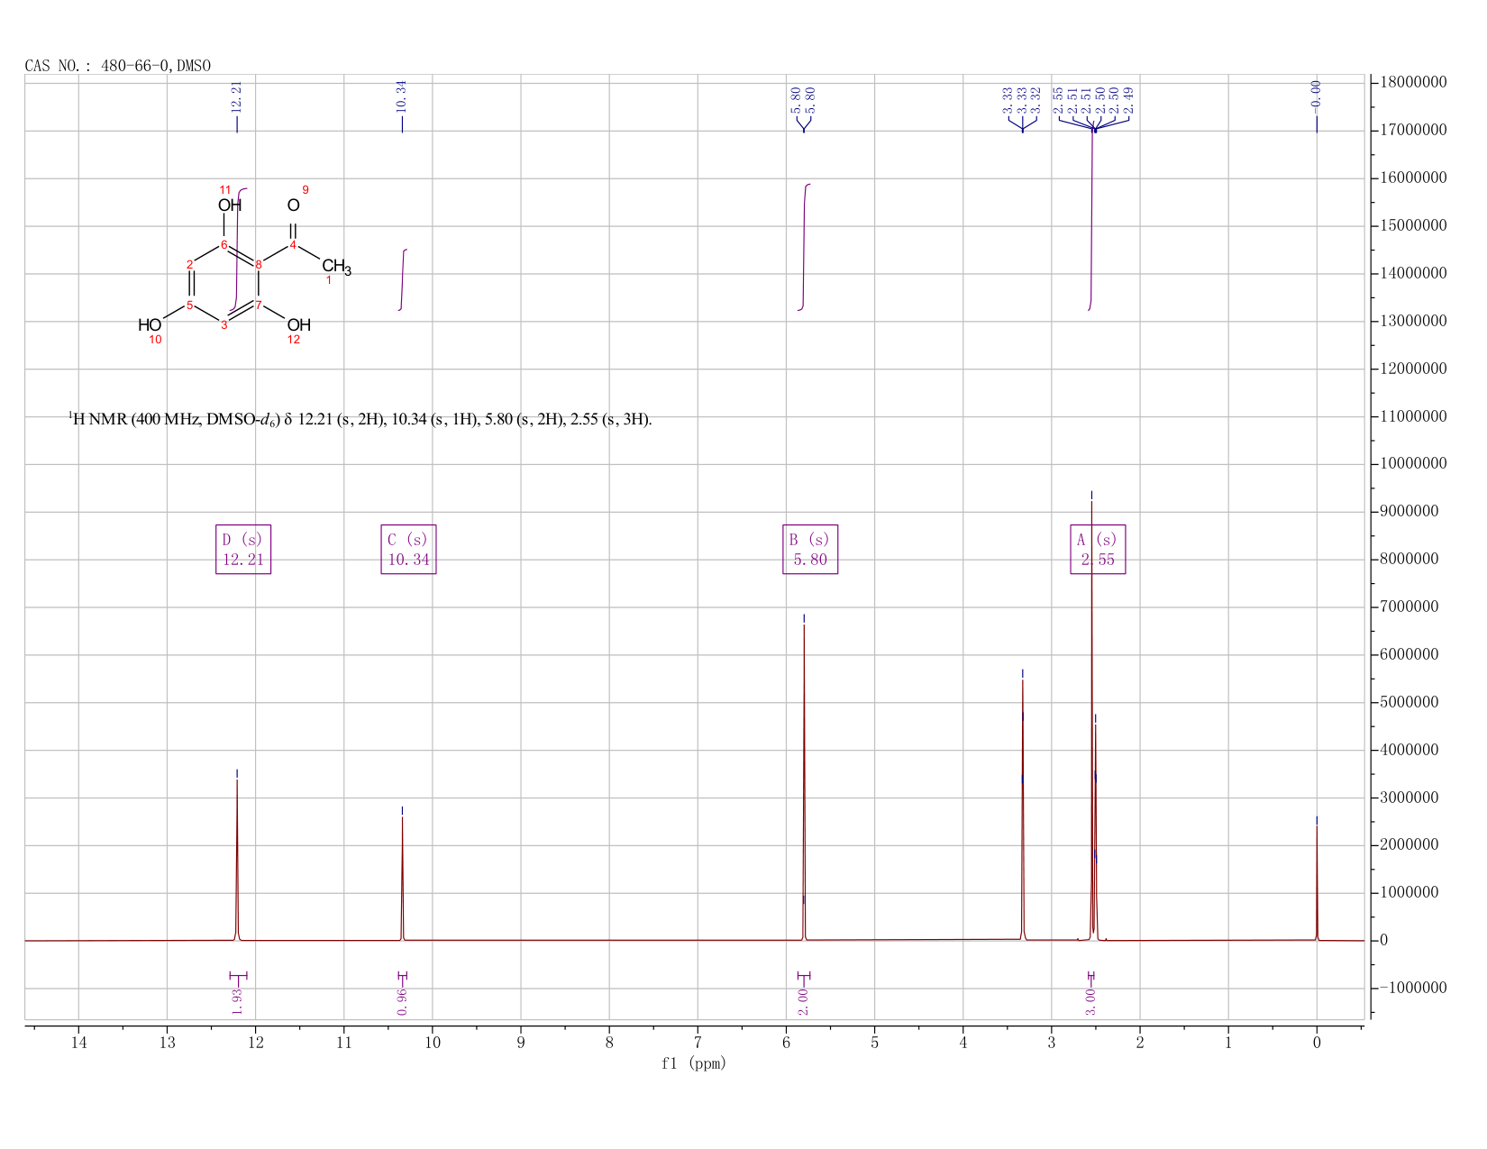Click the water peak at 3.33 ppm
1487x1149 pixels.
tap(1022, 811)
